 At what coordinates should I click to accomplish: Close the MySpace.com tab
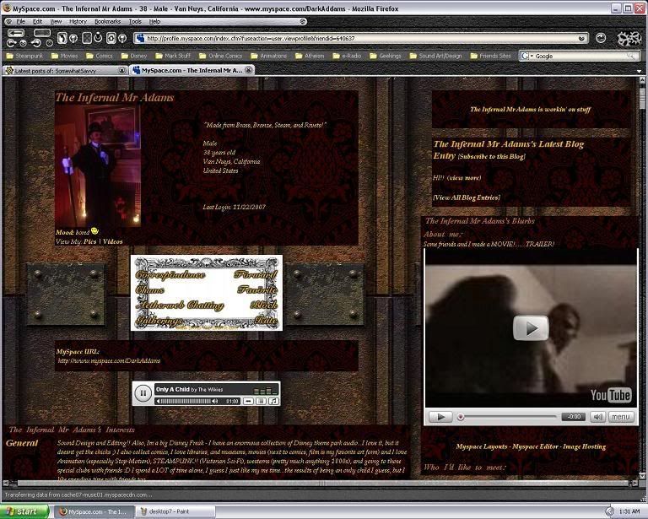coord(248,70)
